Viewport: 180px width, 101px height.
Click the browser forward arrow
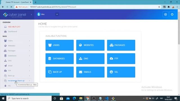pyautogui.click(x=7, y=7)
